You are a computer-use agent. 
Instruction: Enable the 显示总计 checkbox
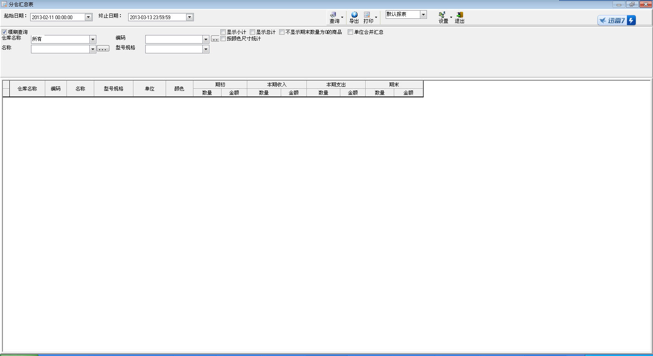pos(252,32)
